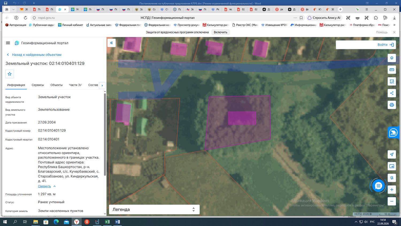This screenshot has height=226, width=401.
Task: Open the hamburger menu of the portal
Action: coord(8,43)
